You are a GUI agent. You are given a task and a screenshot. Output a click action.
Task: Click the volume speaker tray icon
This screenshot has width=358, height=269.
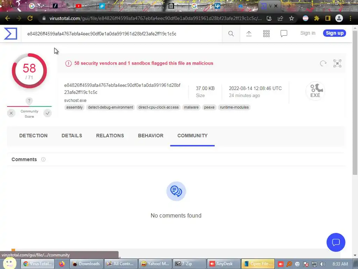pyautogui.click(x=322, y=264)
